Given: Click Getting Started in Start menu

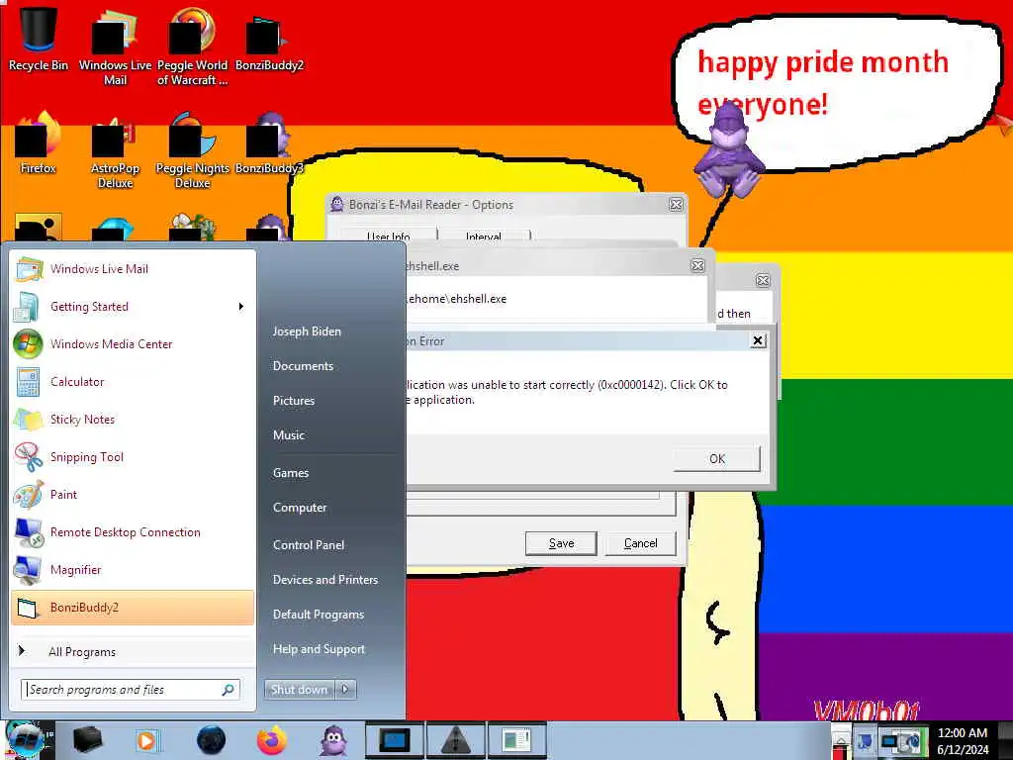Looking at the screenshot, I should [x=133, y=307].
